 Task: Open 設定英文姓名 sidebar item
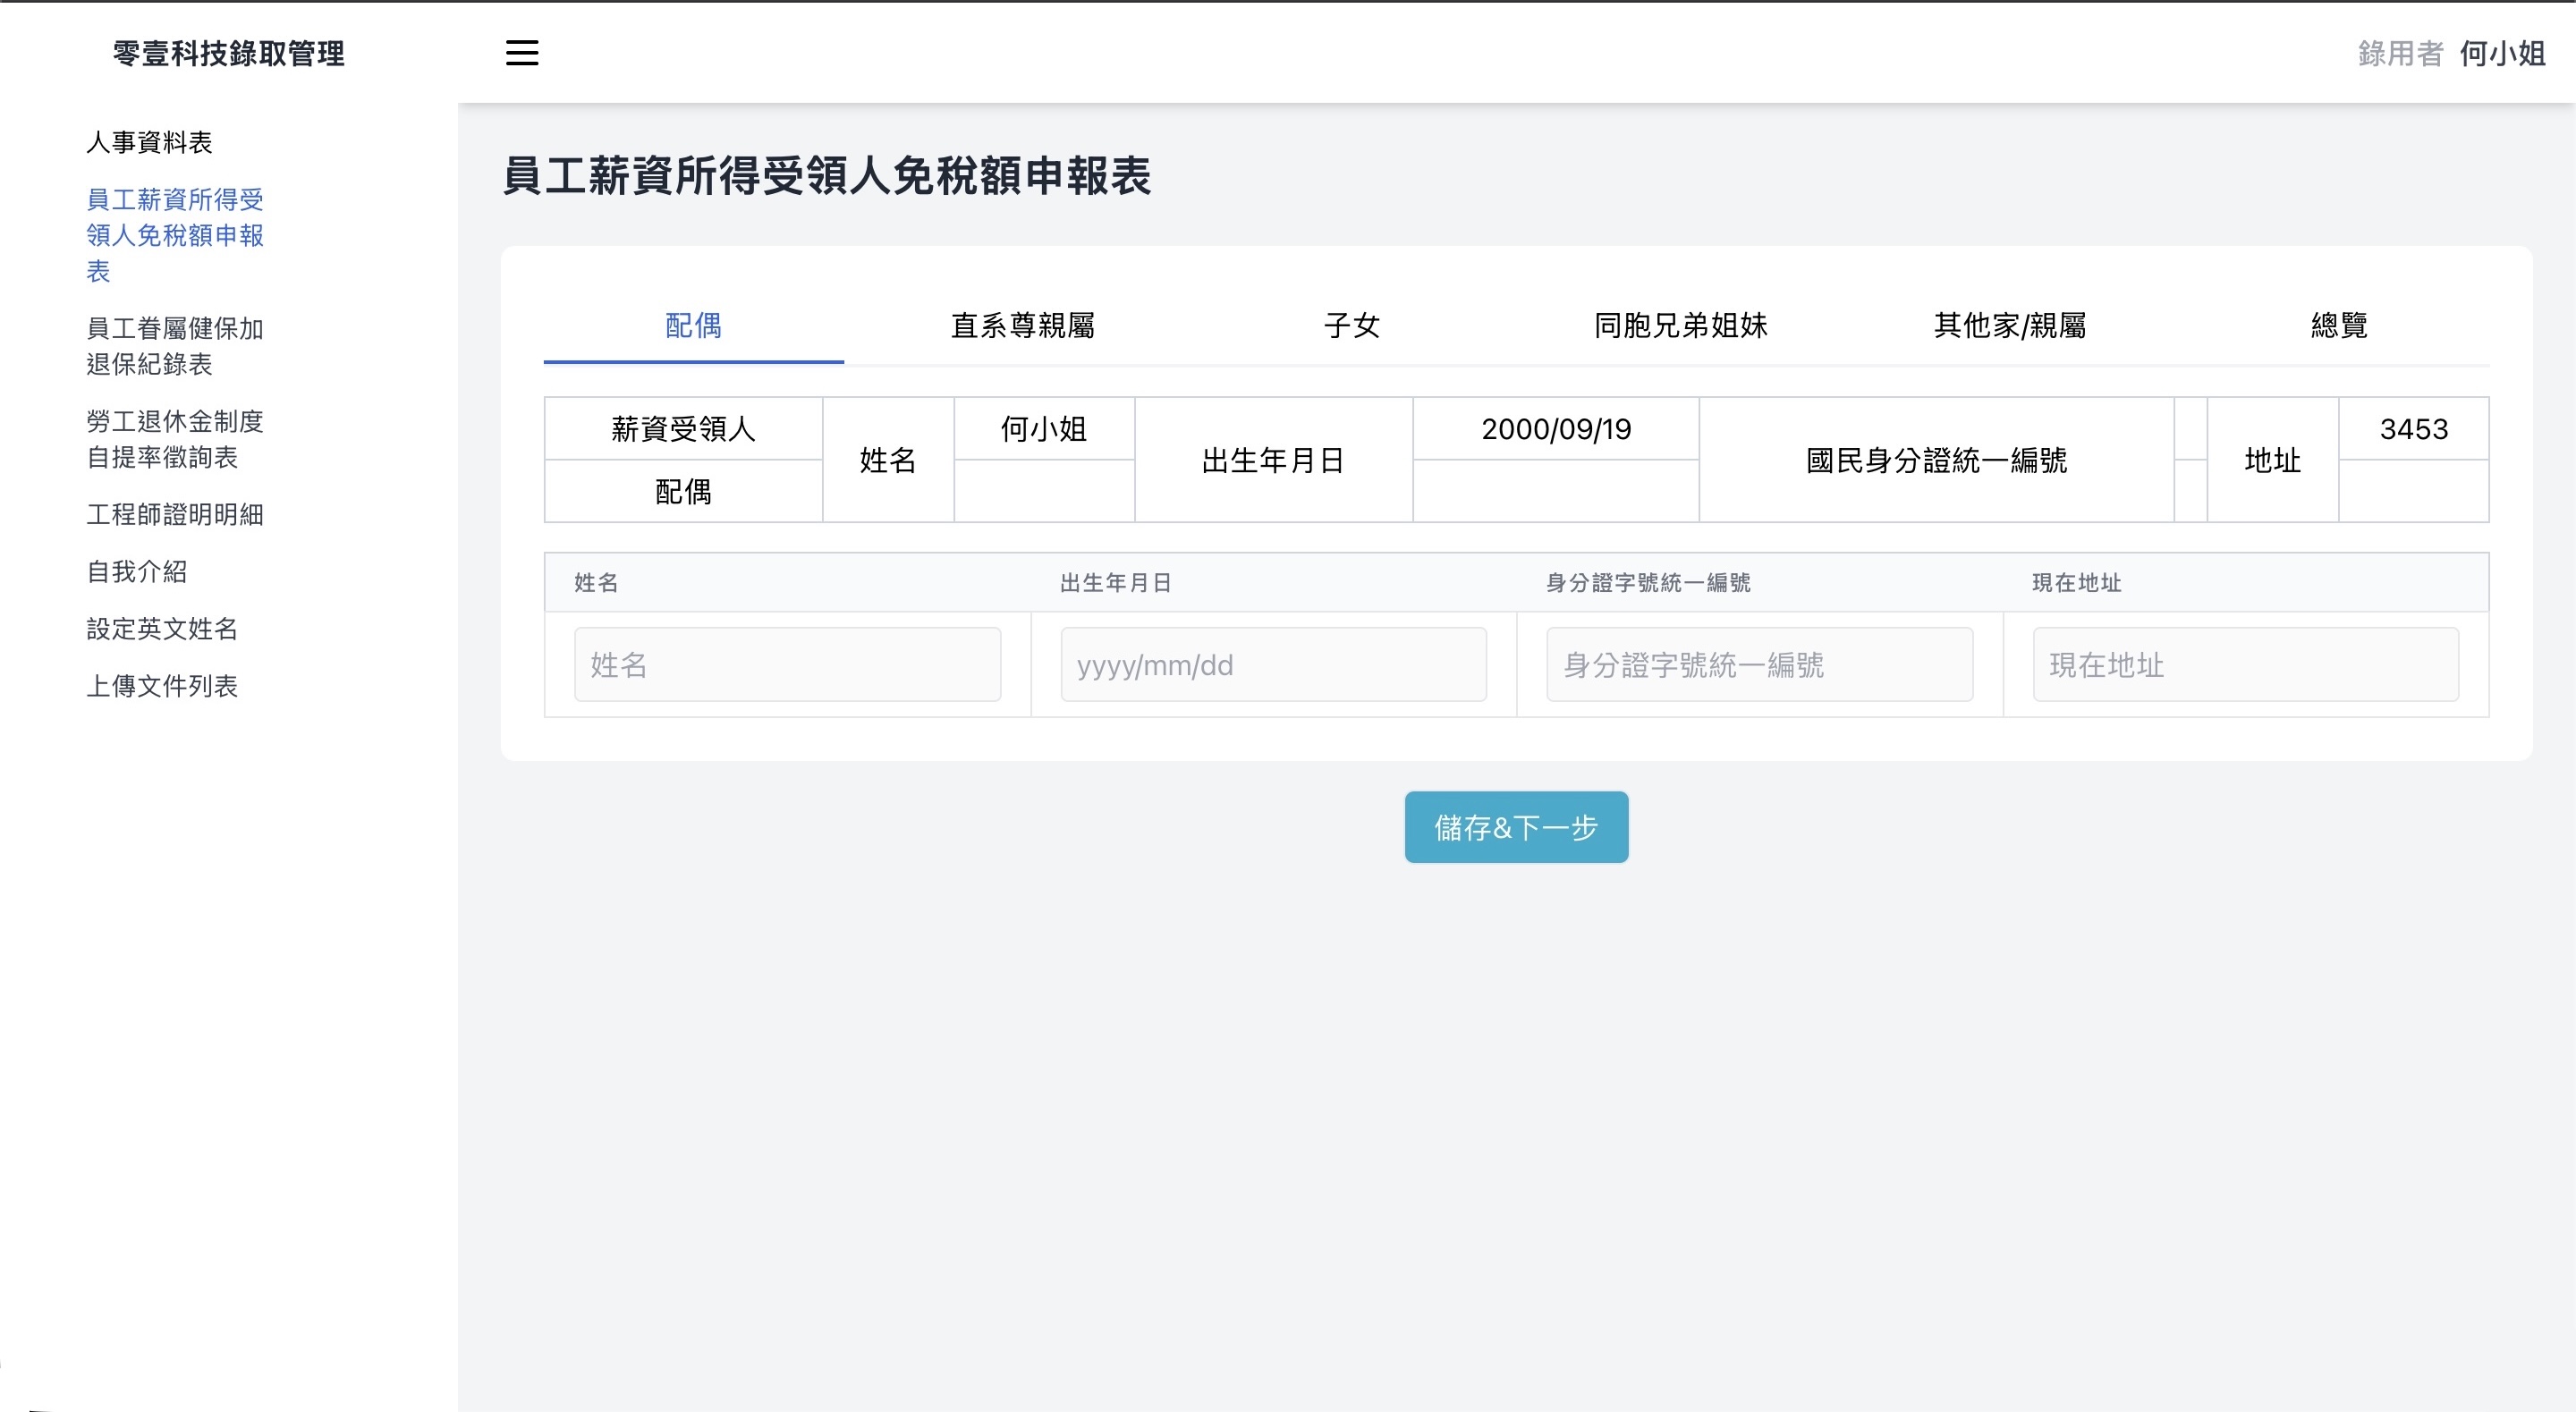(x=162, y=628)
